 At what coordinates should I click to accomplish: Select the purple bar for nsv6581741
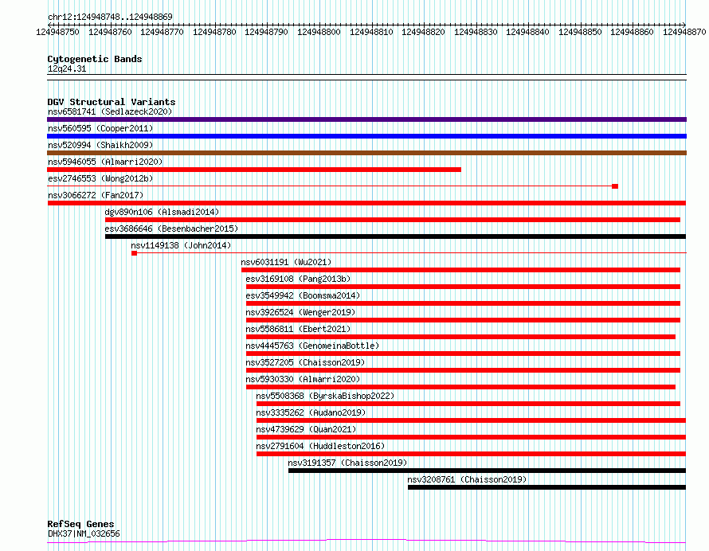pyautogui.click(x=366, y=119)
